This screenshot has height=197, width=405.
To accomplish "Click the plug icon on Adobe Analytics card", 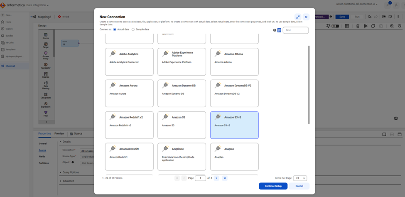I will (x=113, y=54).
